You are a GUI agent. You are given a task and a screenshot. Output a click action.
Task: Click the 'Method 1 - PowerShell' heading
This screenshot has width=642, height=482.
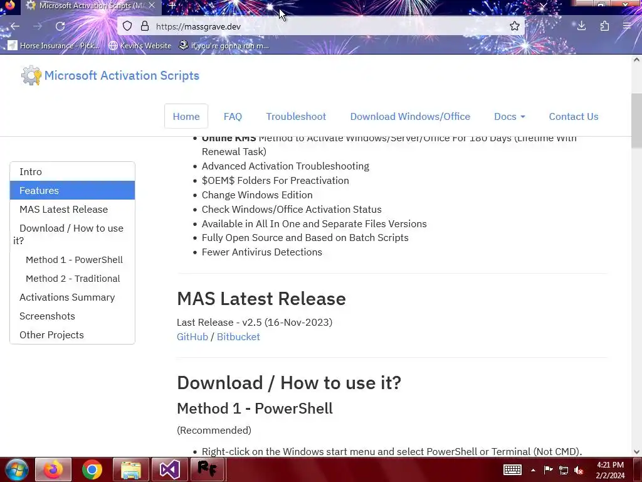pos(255,409)
